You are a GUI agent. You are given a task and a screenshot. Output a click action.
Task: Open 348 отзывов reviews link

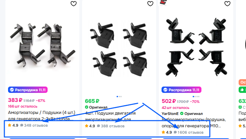click(x=36, y=125)
